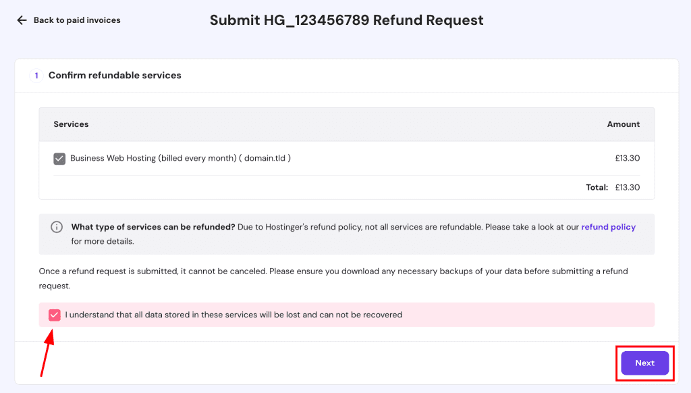
Task: Click the Amount column header
Action: pos(623,124)
